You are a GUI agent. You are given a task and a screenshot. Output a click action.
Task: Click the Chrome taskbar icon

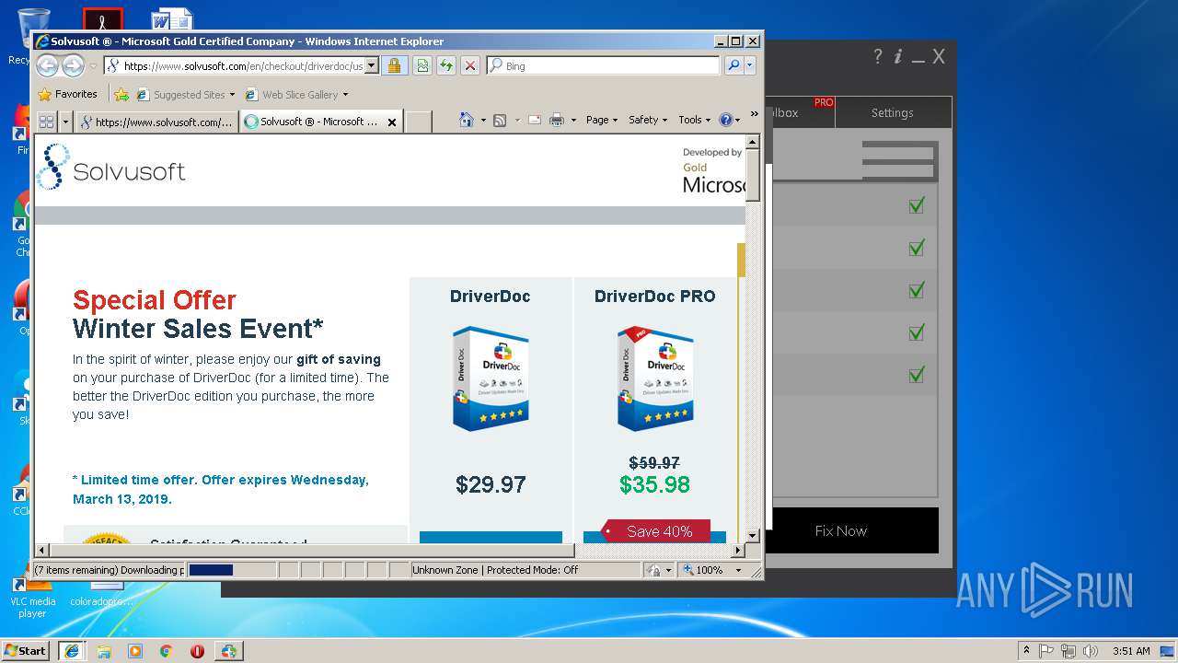[x=166, y=651]
